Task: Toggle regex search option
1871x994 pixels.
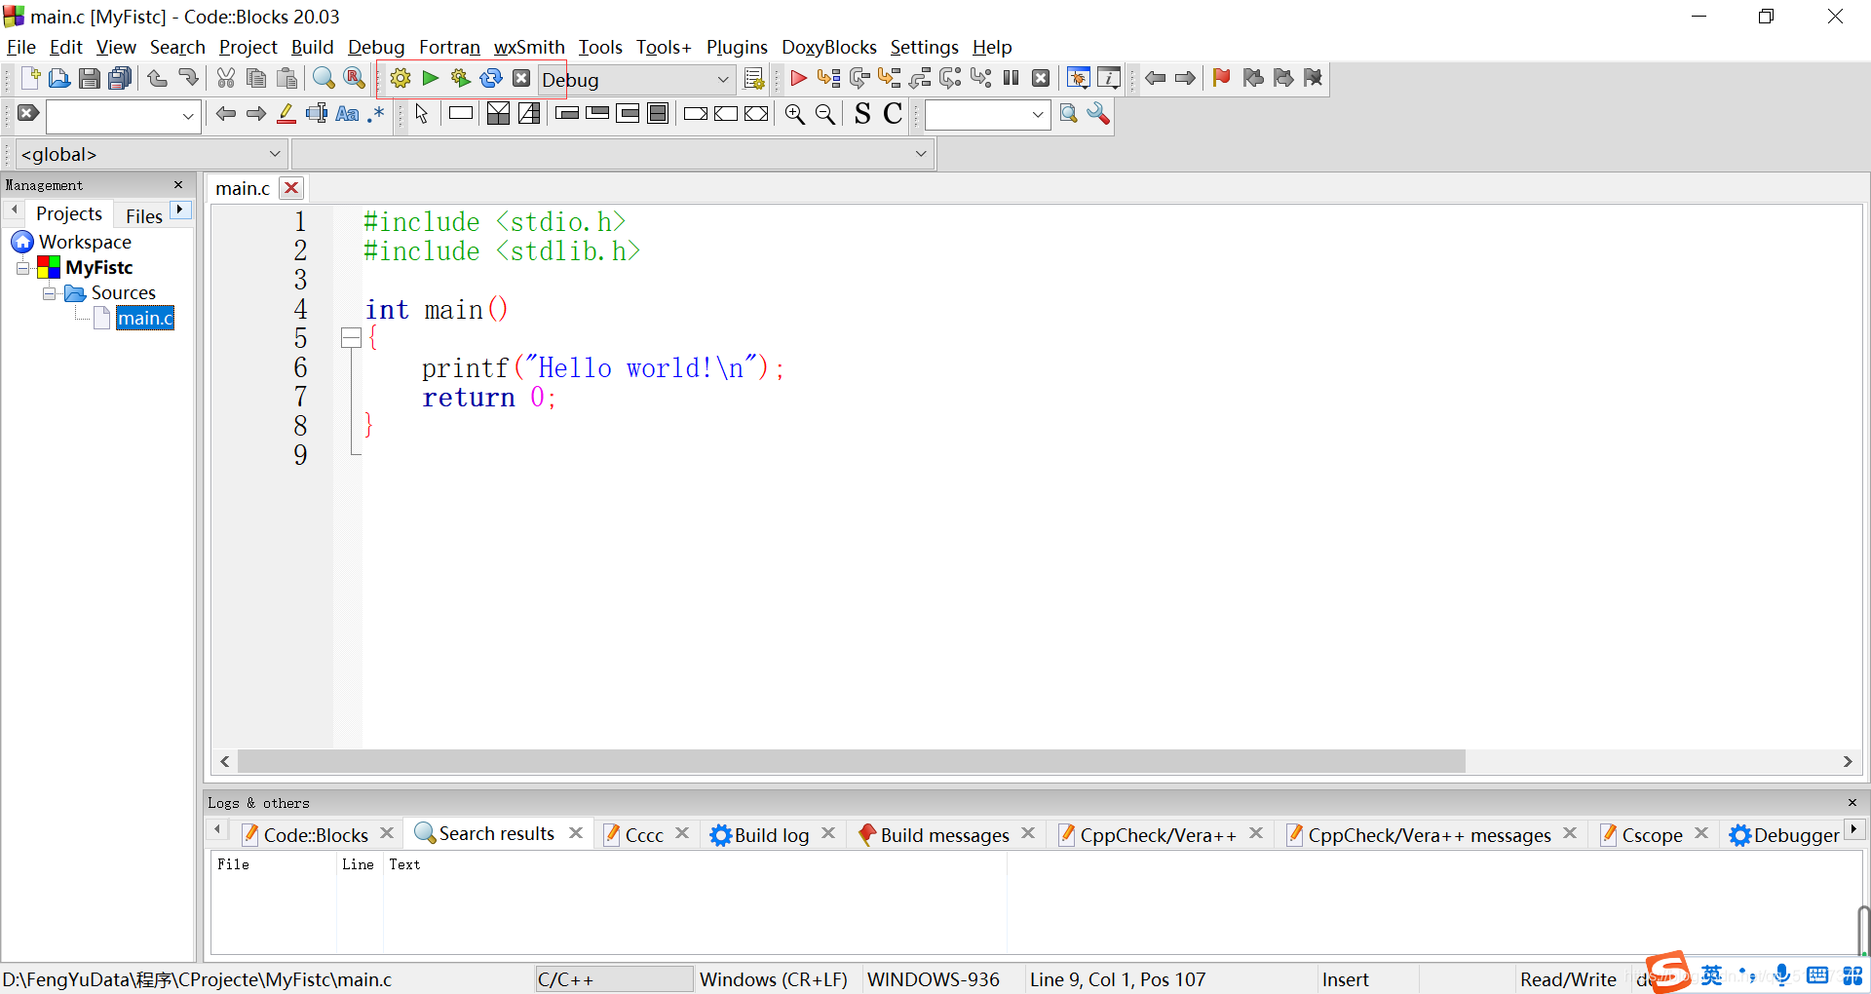Action: tap(376, 114)
